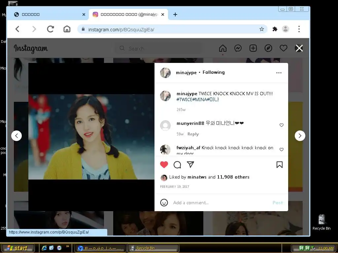
Task: Open the Explore compass icon
Action: coord(268,48)
